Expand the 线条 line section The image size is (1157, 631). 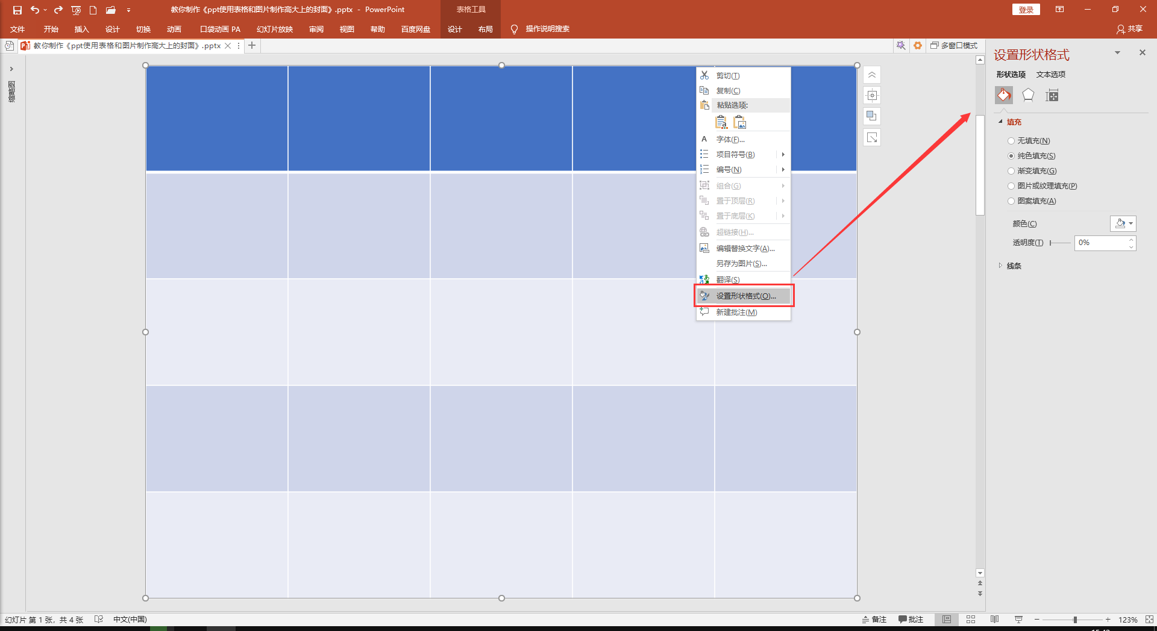coord(1001,266)
